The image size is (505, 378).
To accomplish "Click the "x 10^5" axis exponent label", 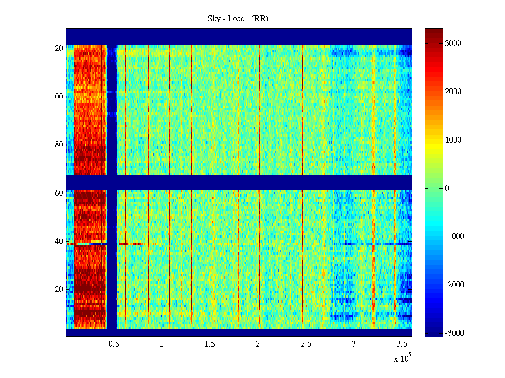I will [x=402, y=358].
